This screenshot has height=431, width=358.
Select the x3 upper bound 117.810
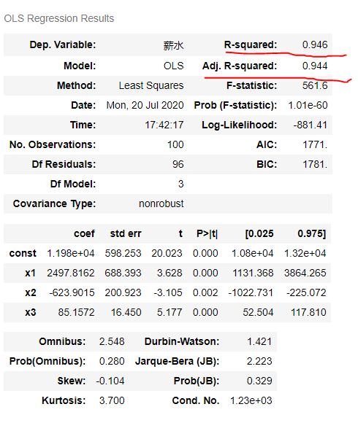pyautogui.click(x=309, y=313)
